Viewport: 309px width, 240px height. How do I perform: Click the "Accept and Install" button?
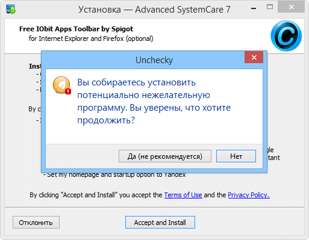tap(160, 223)
